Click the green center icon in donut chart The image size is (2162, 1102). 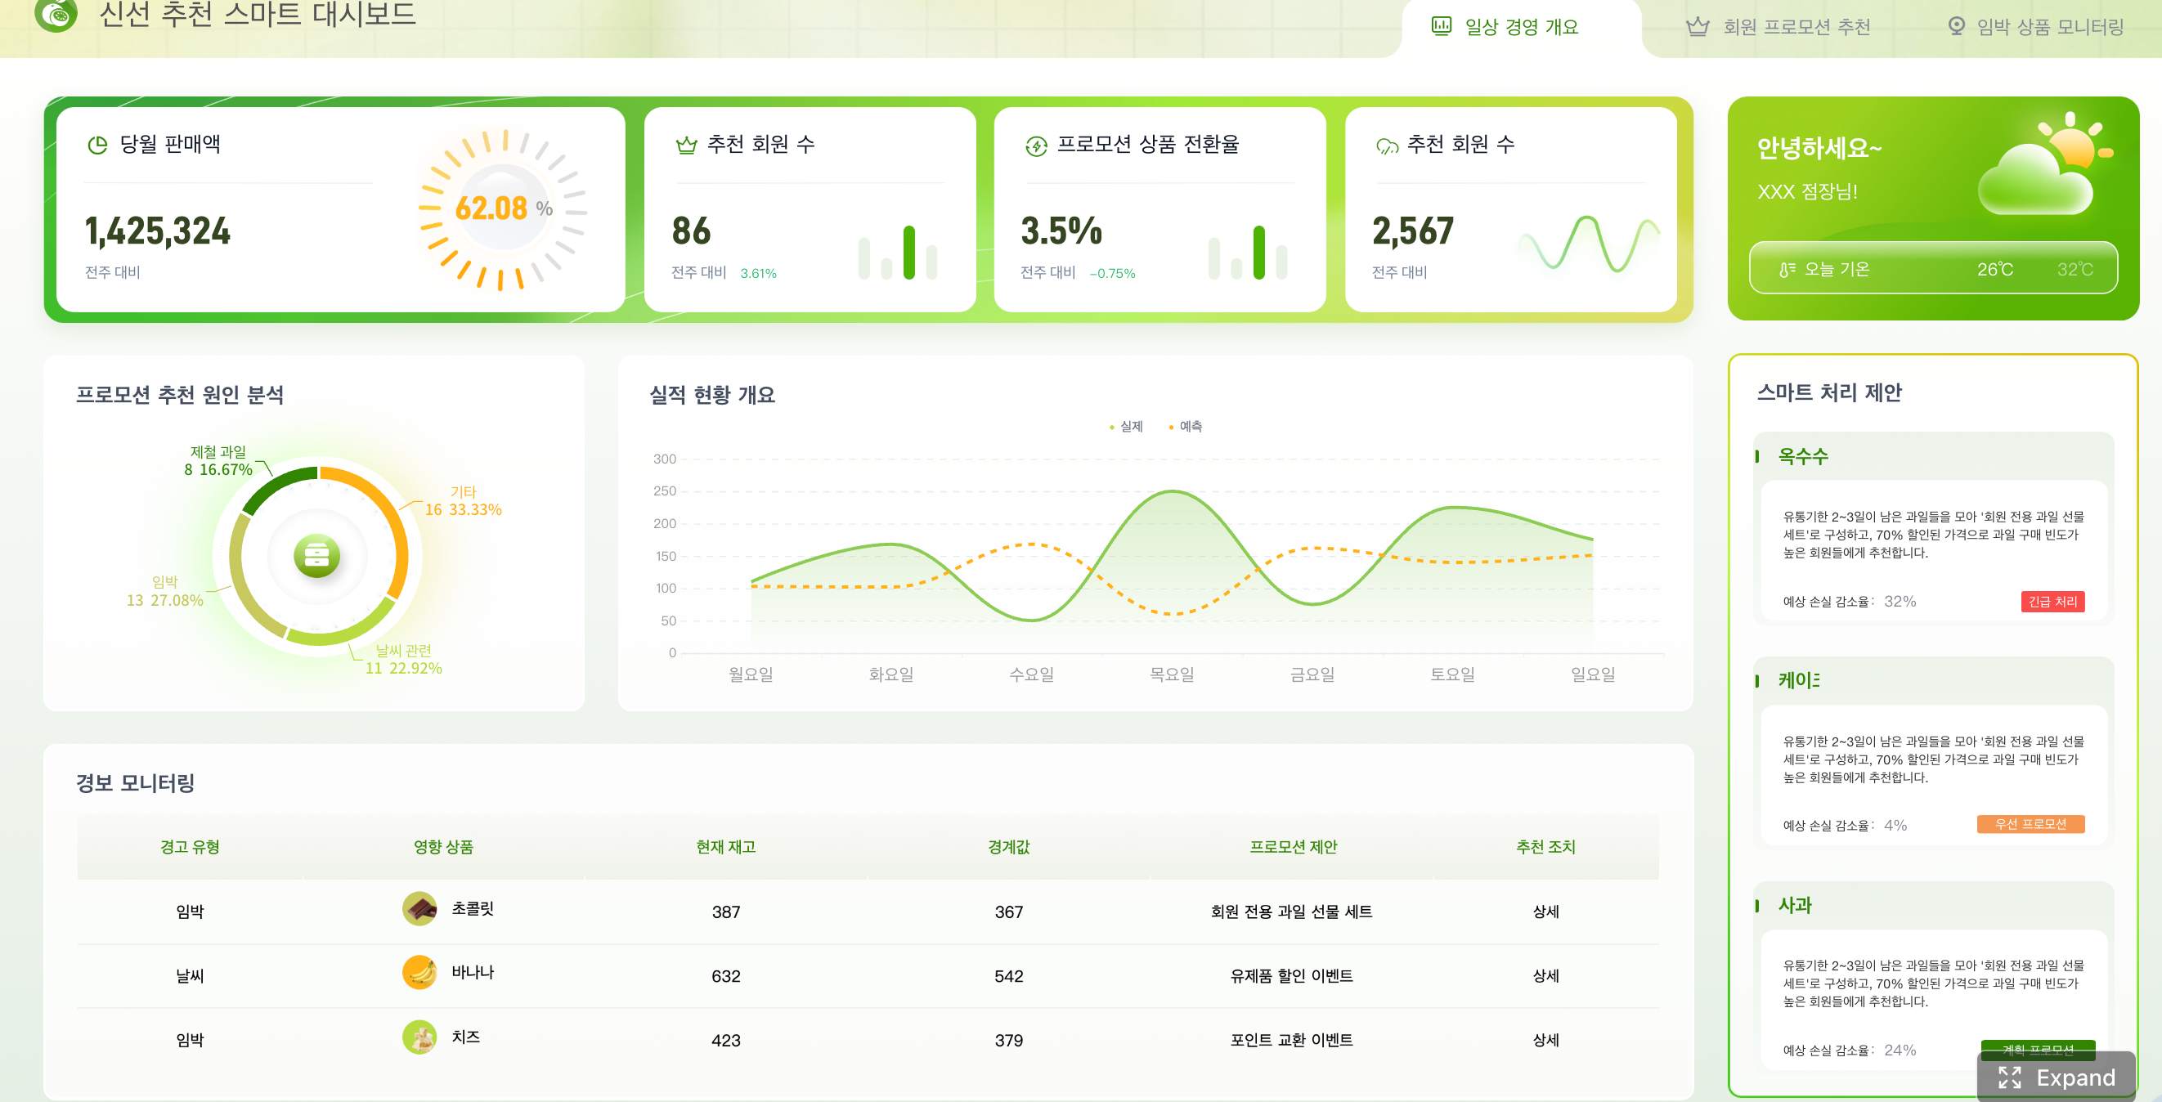317,556
